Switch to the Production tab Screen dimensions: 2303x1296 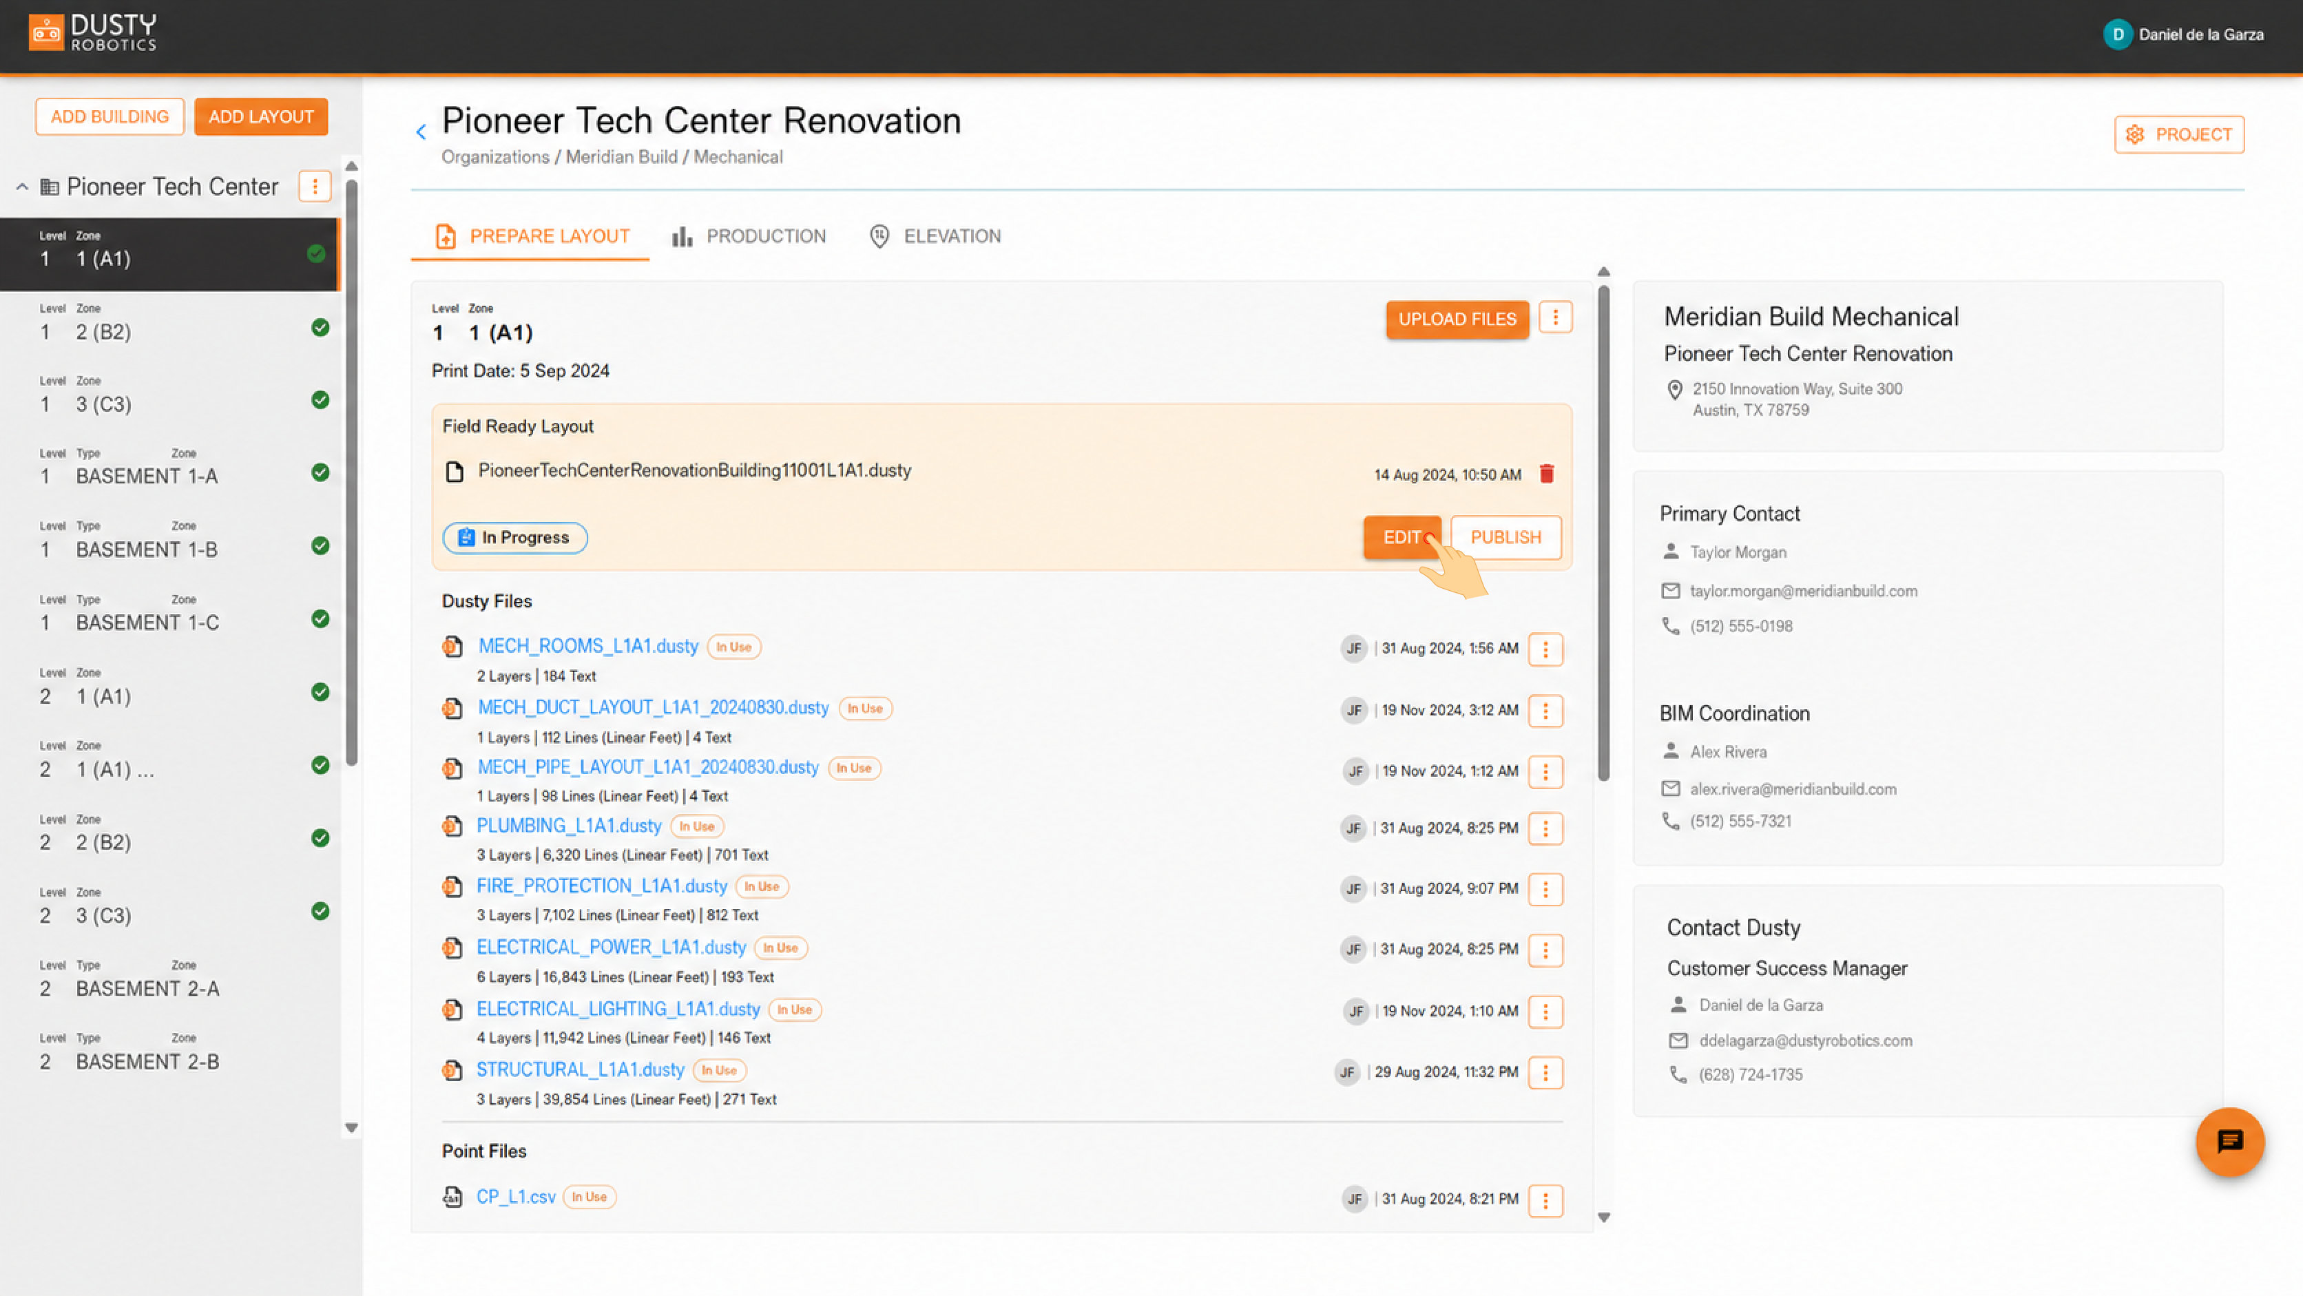(x=749, y=236)
